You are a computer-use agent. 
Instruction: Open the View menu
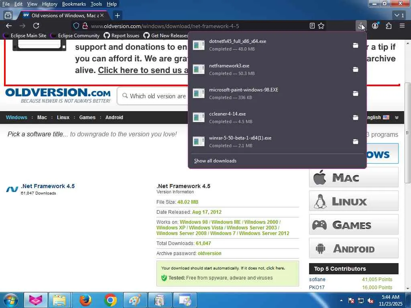click(32, 4)
